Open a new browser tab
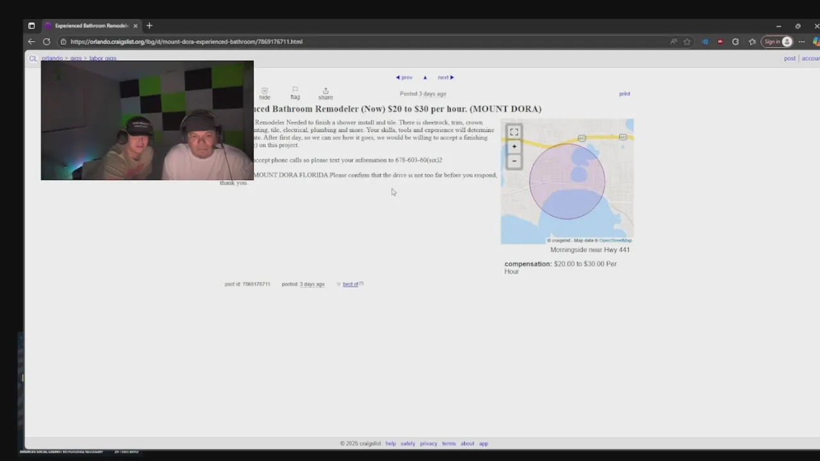The image size is (820, 461). [x=149, y=26]
